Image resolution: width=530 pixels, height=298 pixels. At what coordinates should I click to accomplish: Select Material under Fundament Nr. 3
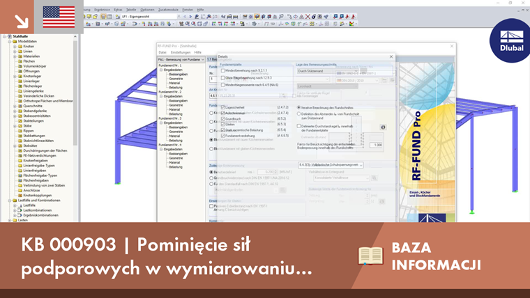tap(174, 136)
